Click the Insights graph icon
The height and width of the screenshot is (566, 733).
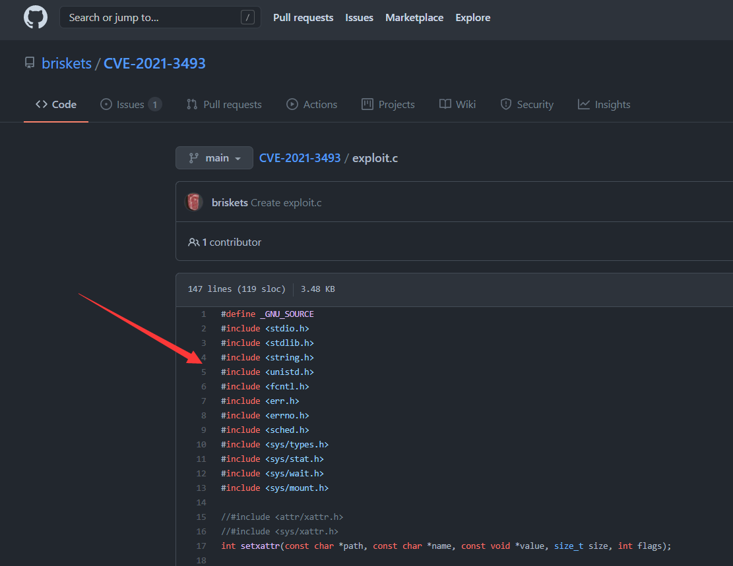(584, 104)
